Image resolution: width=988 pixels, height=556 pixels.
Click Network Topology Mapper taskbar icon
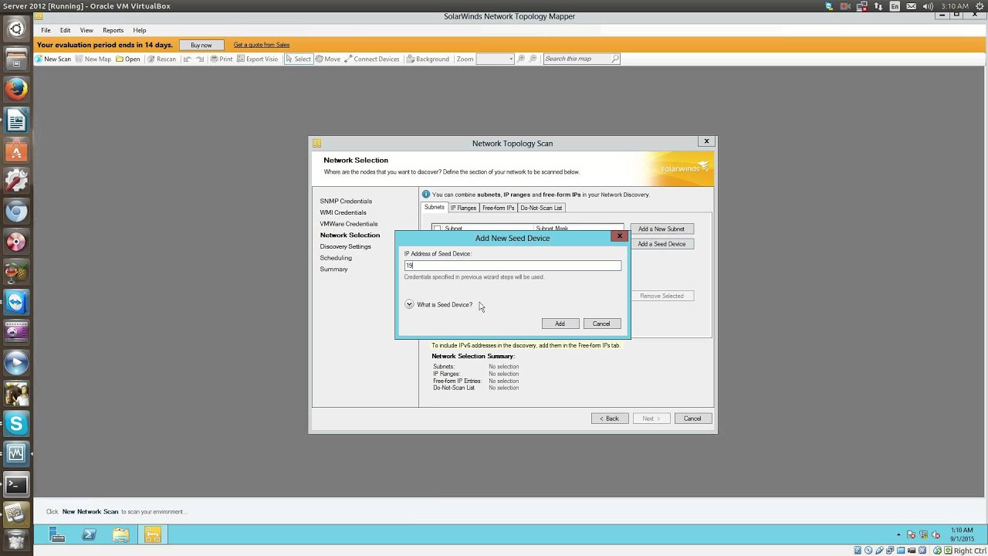[152, 534]
